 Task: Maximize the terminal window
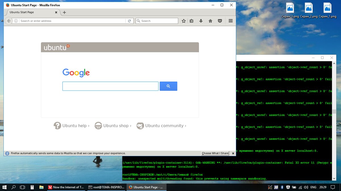coord(322,58)
